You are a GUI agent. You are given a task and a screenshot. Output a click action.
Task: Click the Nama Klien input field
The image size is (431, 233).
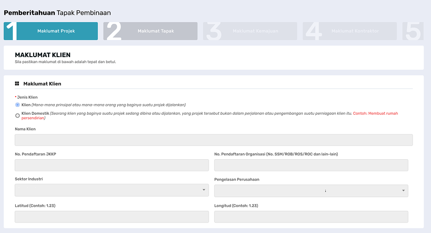click(214, 140)
